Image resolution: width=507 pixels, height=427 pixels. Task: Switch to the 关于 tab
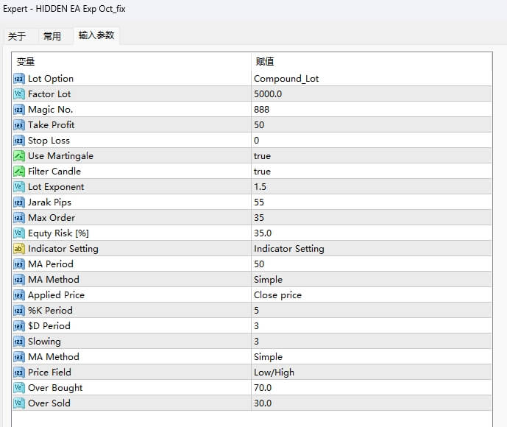tap(17, 36)
